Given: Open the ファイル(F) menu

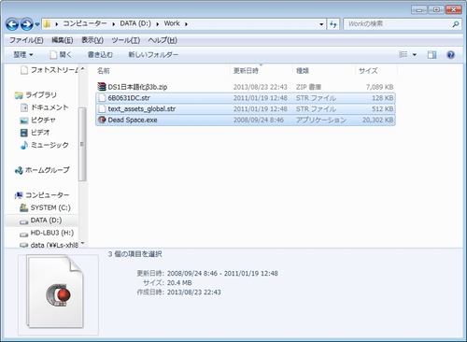Looking at the screenshot, I should [x=26, y=40].
